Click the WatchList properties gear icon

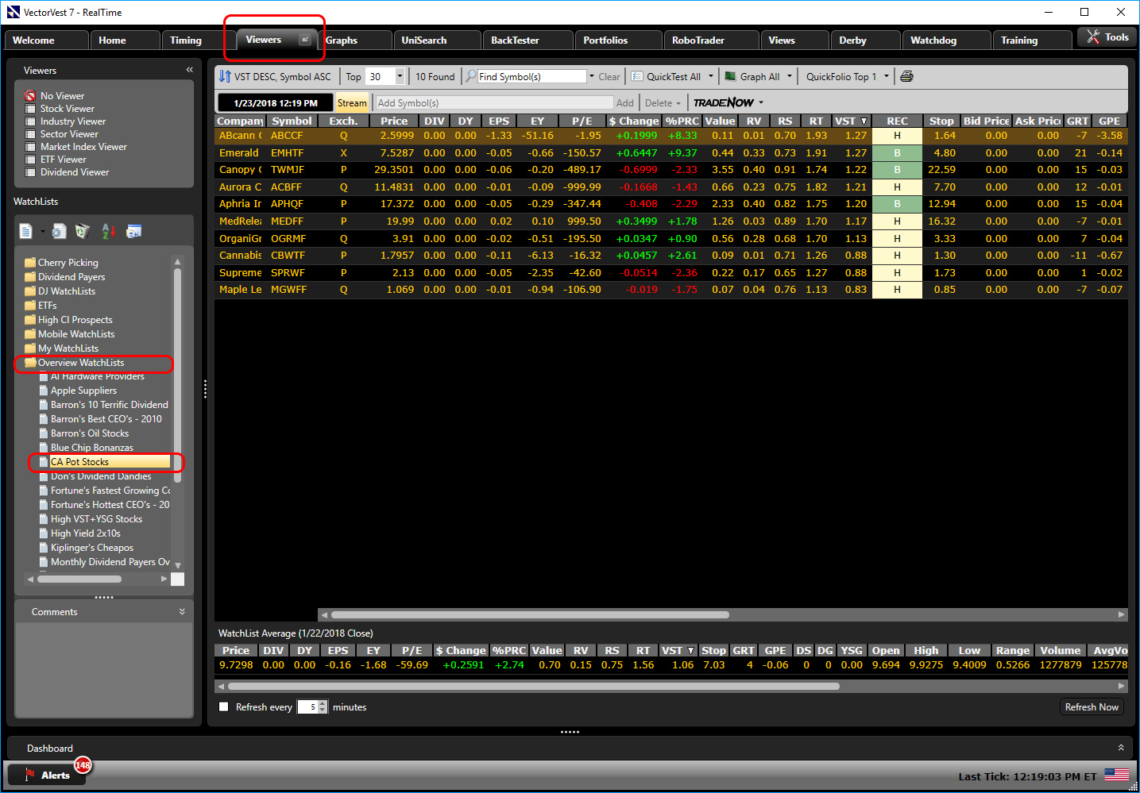click(59, 231)
